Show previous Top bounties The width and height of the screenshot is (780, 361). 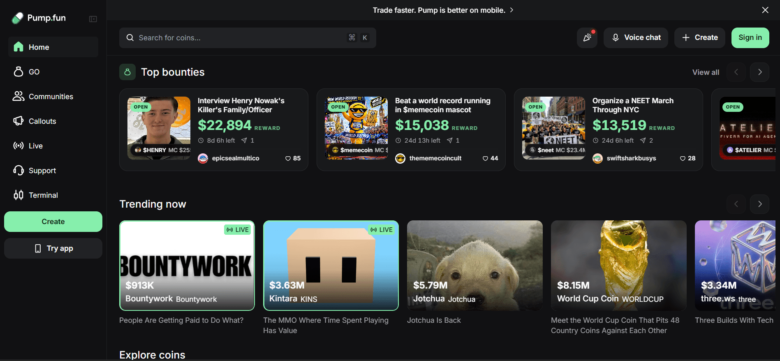point(736,72)
